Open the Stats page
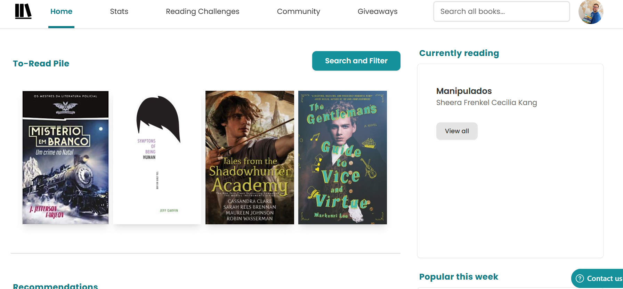Screen dimensions: 623x289 click(119, 11)
